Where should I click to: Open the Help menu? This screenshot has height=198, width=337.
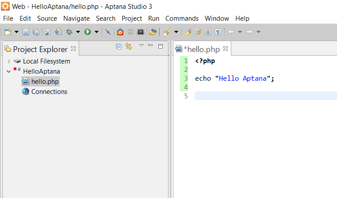(242, 19)
